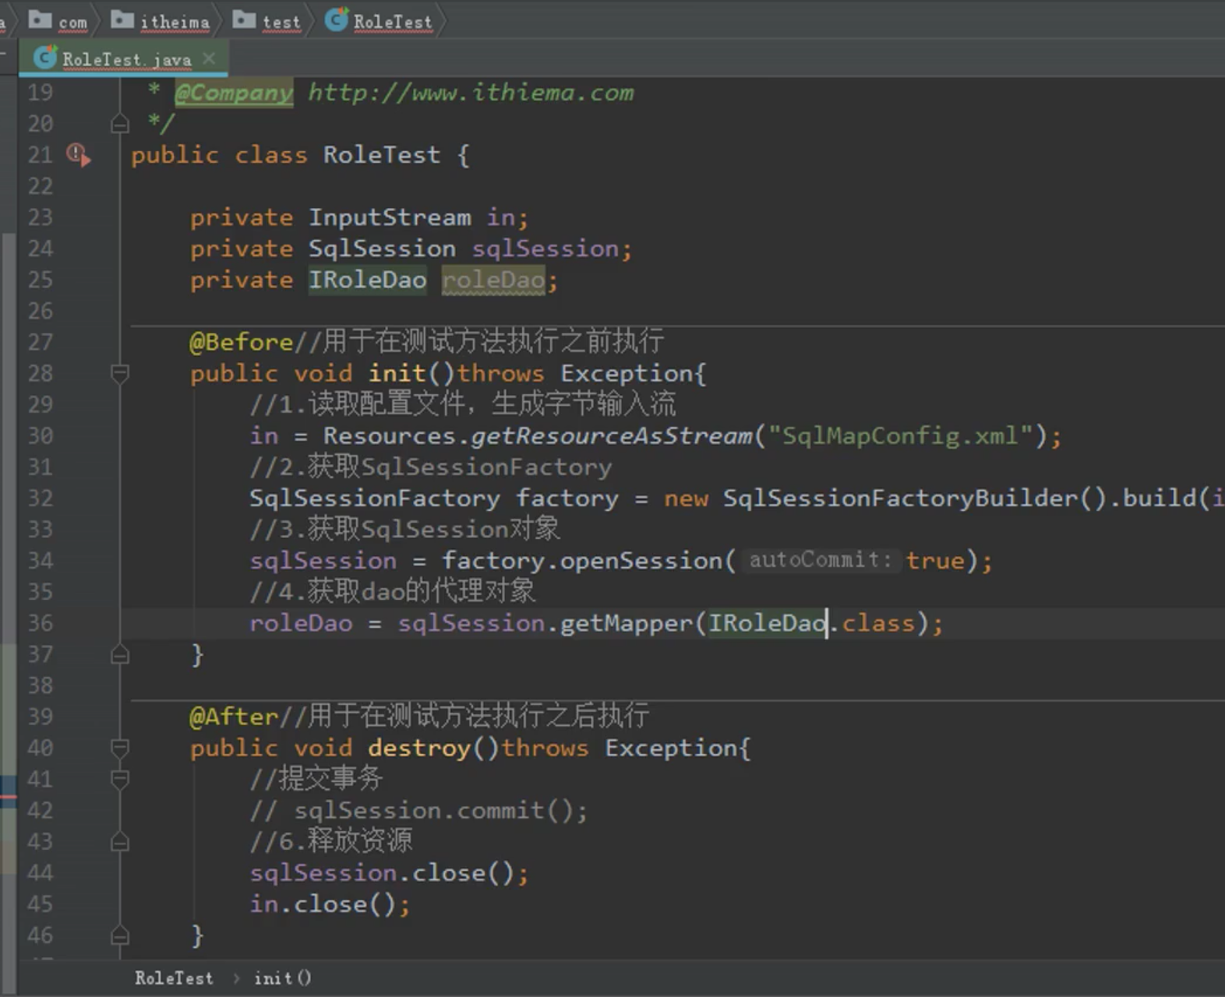1225x997 pixels.
Task: Click fold end marker at line 37
Action: (x=119, y=654)
